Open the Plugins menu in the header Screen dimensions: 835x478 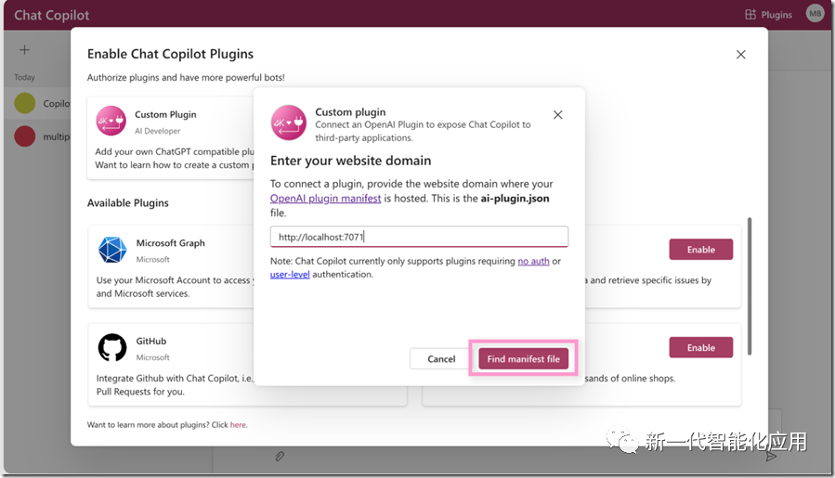click(768, 14)
